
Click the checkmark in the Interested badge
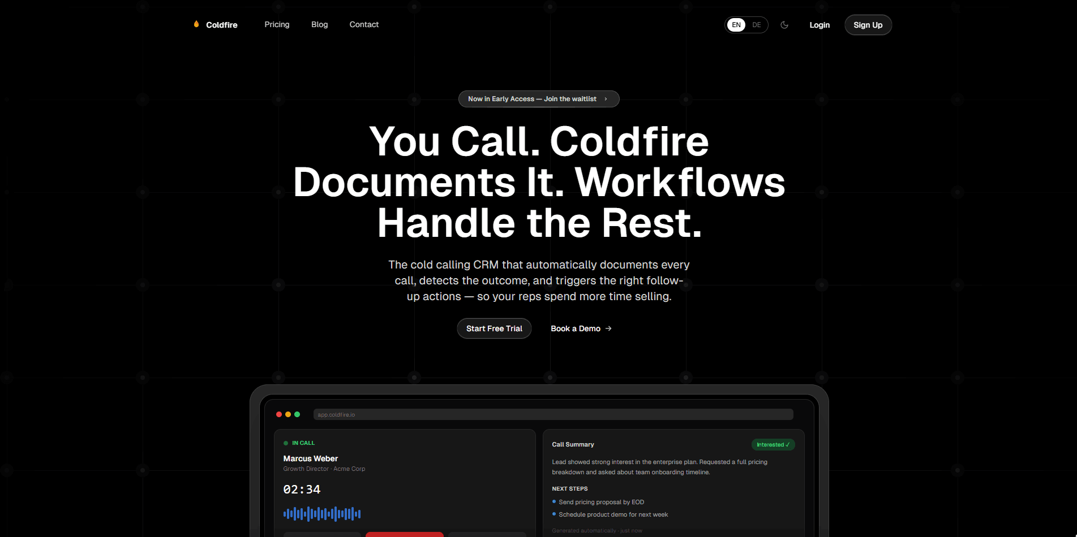[x=788, y=445]
